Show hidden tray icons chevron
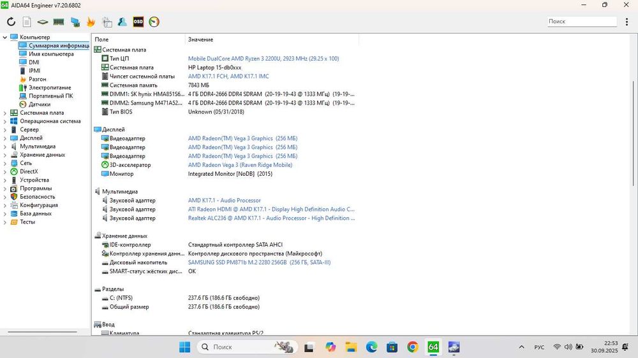This screenshot has width=638, height=358. tap(522, 347)
